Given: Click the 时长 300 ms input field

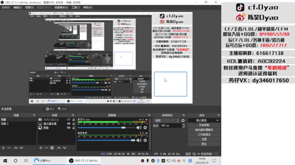Looking at the screenshot, I should click(171, 126).
